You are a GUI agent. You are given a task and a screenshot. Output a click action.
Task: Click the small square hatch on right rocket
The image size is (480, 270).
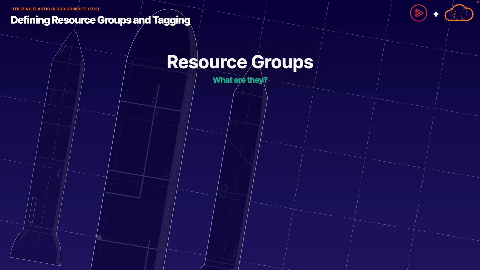[x=223, y=191]
